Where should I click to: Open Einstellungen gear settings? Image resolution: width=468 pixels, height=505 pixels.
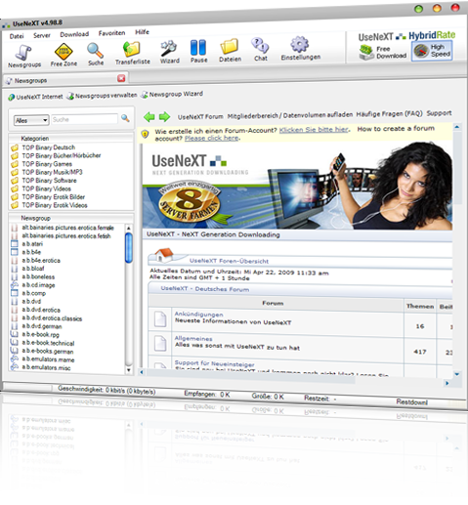point(300,48)
